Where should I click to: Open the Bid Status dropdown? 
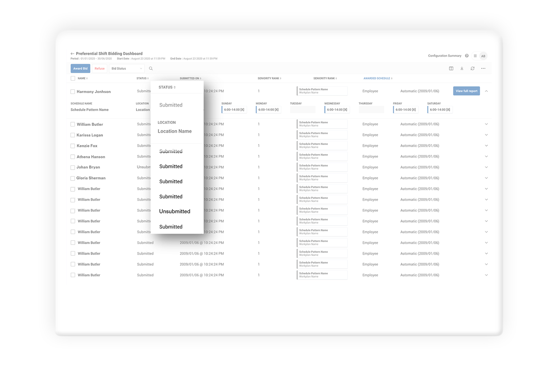tap(127, 69)
